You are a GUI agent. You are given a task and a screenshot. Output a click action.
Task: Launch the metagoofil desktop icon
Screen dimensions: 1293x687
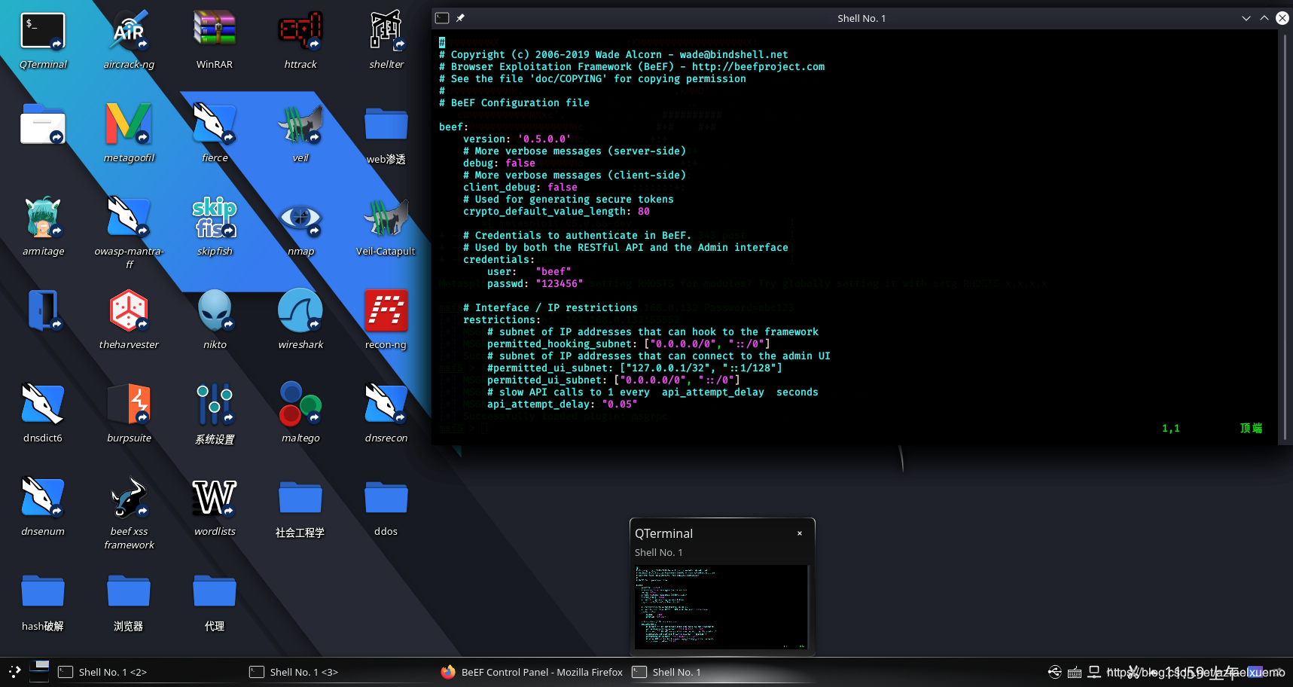[129, 133]
